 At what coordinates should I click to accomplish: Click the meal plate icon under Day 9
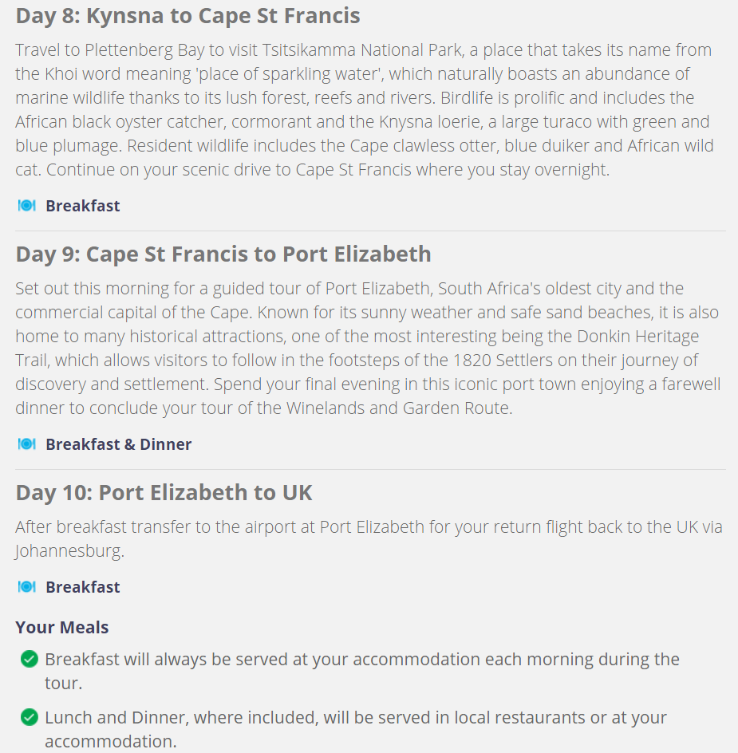pos(27,444)
